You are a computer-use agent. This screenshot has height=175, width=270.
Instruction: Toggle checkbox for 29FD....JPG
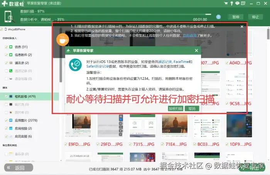(x=98, y=144)
